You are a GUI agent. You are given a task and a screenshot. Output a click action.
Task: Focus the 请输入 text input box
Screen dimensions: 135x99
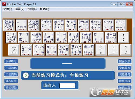(x=67, y=86)
